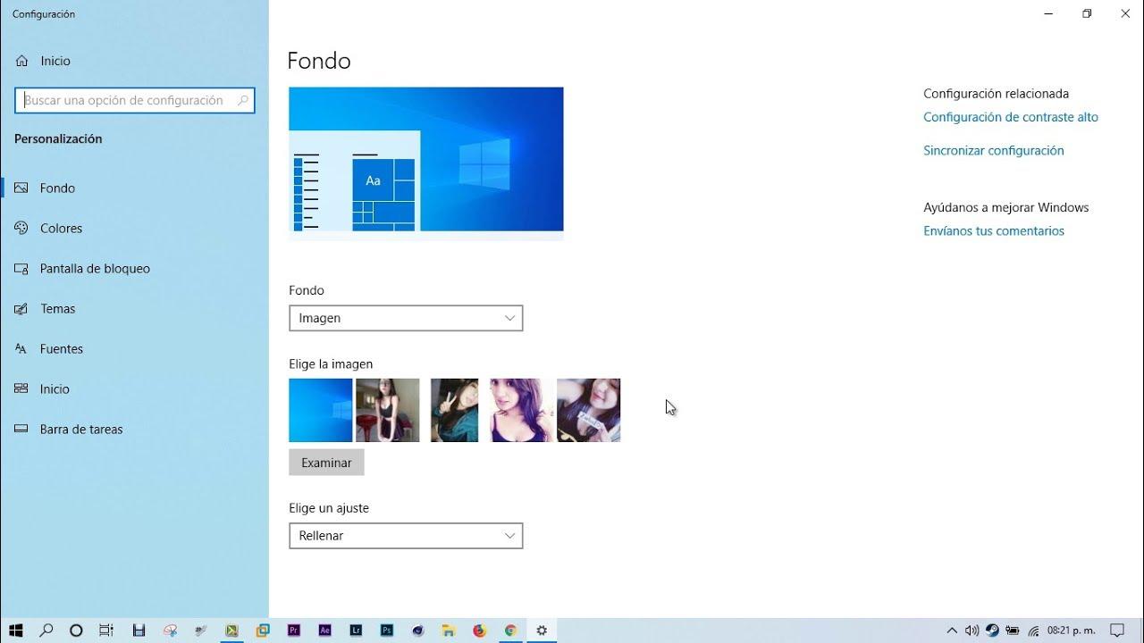The height and width of the screenshot is (643, 1144).
Task: Switch to the Temas section
Action: tap(57, 309)
